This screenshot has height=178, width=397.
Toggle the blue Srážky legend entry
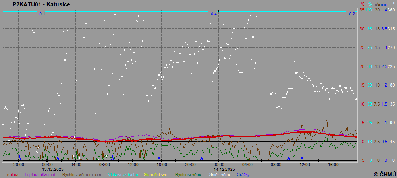click(x=243, y=174)
